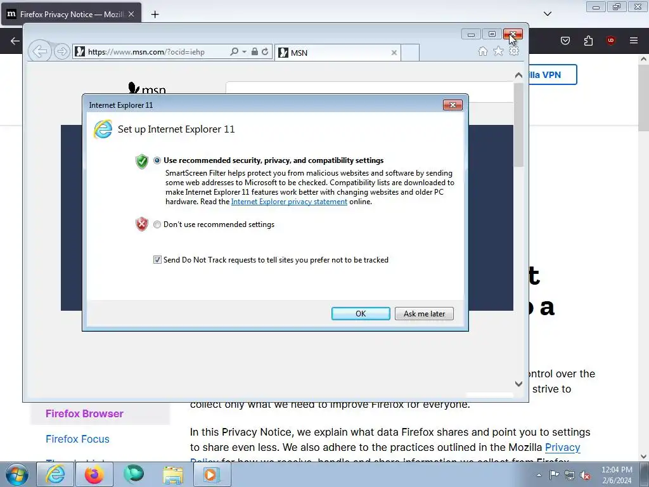Open Internet Explorer privacy statement link

(289, 202)
